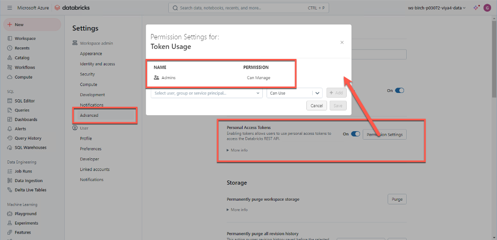Expand More info under Personal Access Tokens
497x240 pixels.
[x=237, y=150]
